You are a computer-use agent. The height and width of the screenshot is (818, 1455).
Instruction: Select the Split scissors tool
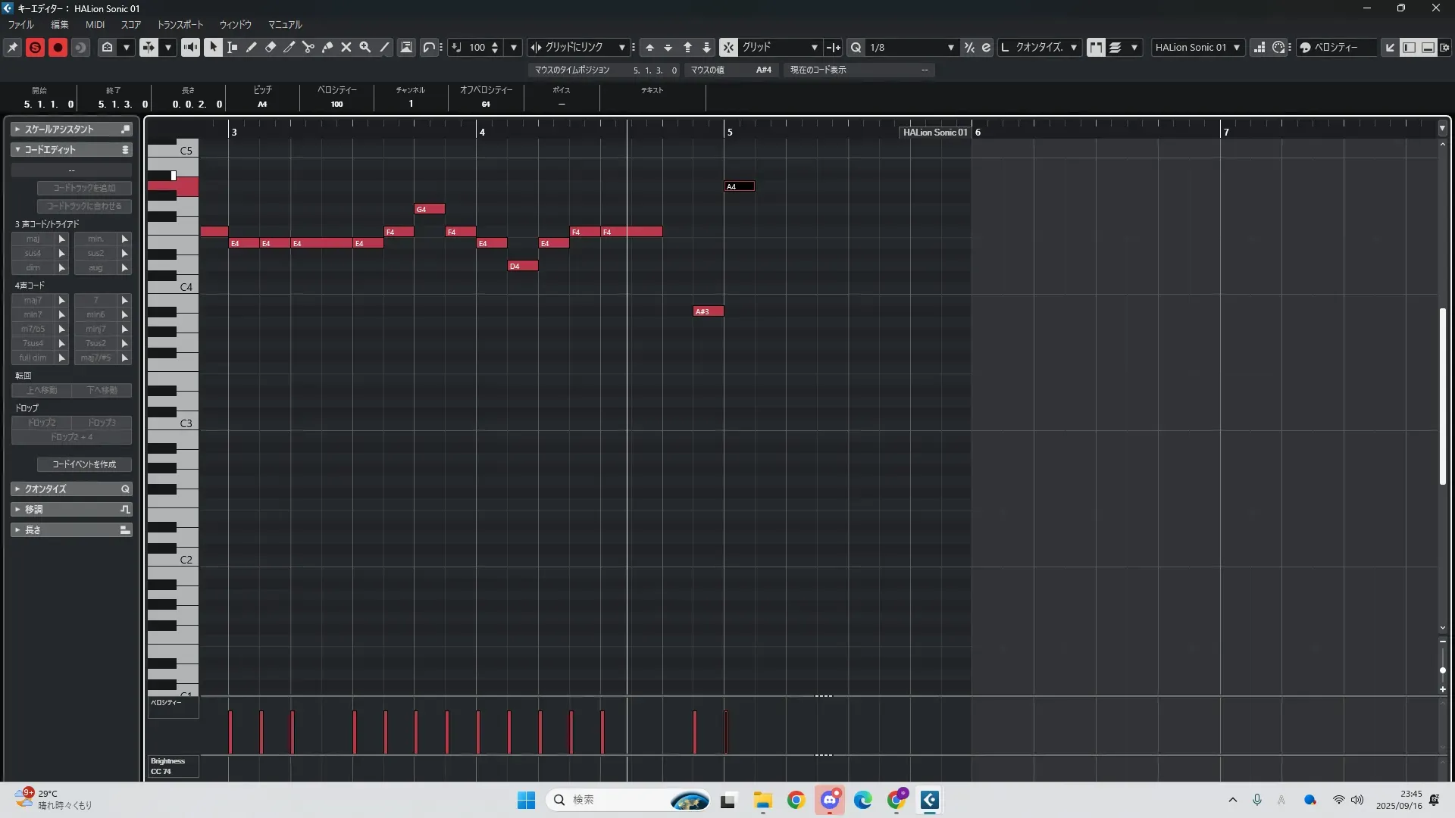click(308, 47)
